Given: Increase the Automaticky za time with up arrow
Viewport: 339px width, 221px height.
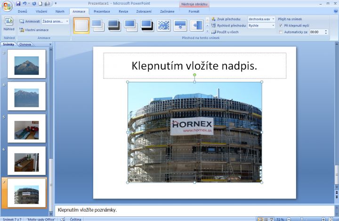Looking at the screenshot, I should coord(326,31).
